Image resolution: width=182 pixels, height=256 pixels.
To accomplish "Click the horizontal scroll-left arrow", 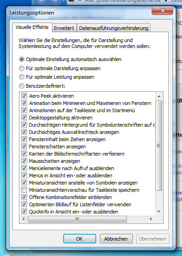I will tap(23, 219).
